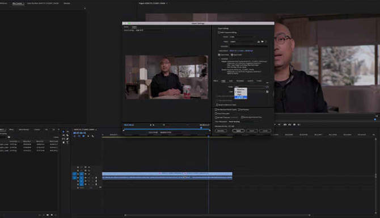Click the project panel search field
Viewport: 380px width, 218px height.
[x=3, y=137]
